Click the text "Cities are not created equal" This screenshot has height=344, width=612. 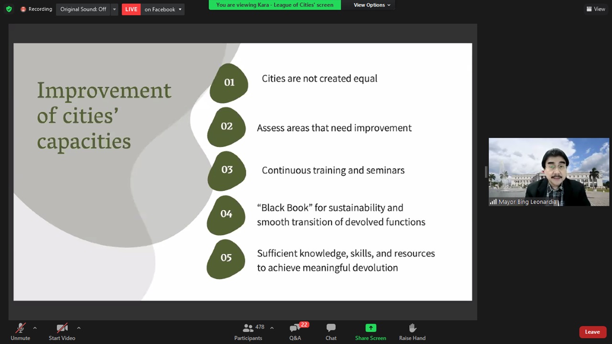(319, 78)
